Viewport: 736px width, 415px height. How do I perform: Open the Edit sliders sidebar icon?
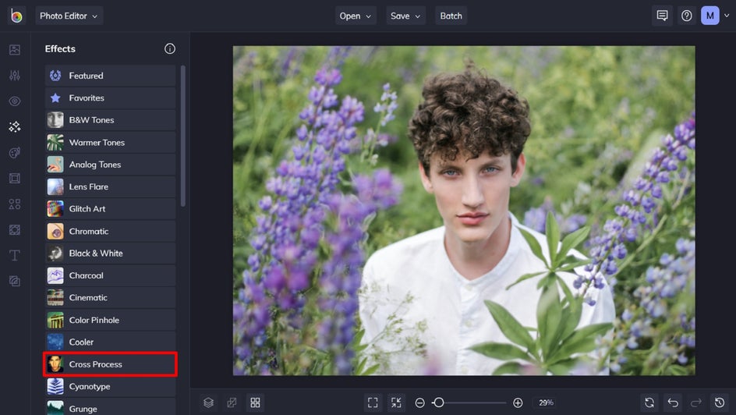point(15,75)
